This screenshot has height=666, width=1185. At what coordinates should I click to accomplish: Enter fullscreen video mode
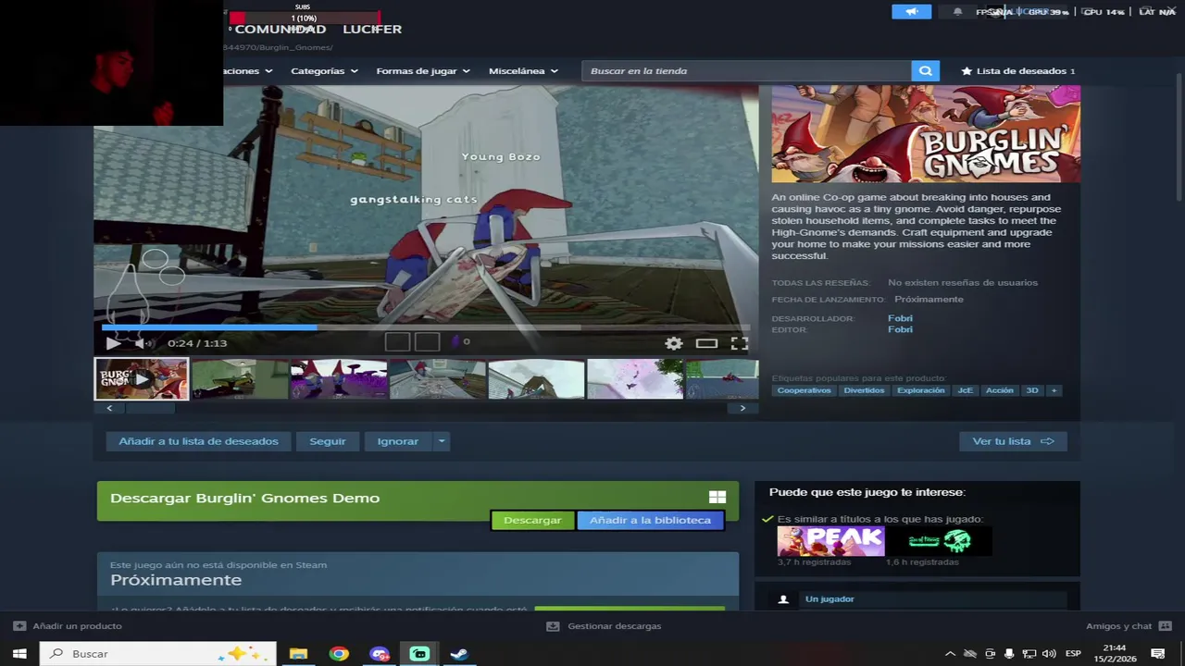pyautogui.click(x=739, y=343)
